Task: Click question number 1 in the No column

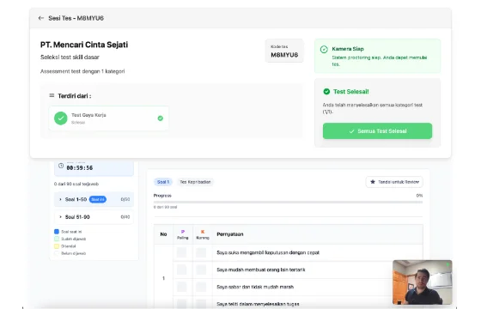Action: tap(163, 278)
